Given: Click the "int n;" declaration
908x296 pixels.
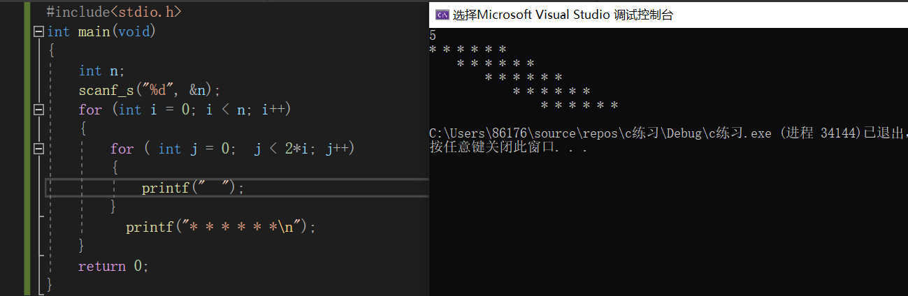Looking at the screenshot, I should [x=101, y=71].
